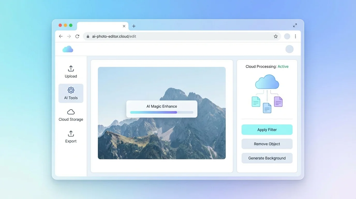
Task: Close the current browser tab
Action: pyautogui.click(x=124, y=26)
